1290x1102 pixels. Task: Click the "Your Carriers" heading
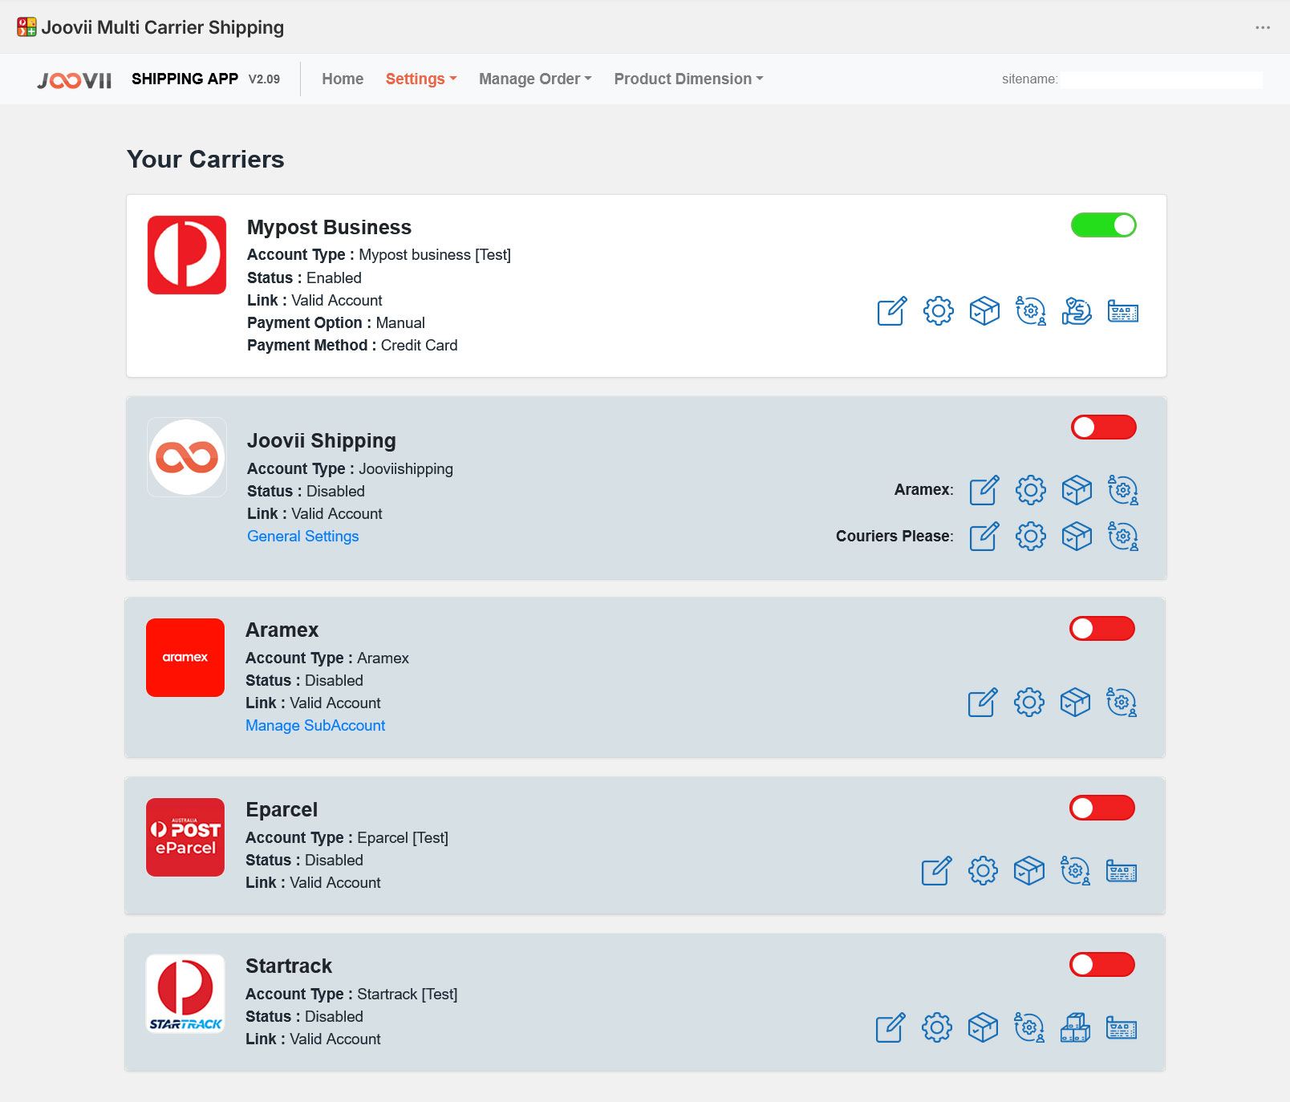[205, 159]
